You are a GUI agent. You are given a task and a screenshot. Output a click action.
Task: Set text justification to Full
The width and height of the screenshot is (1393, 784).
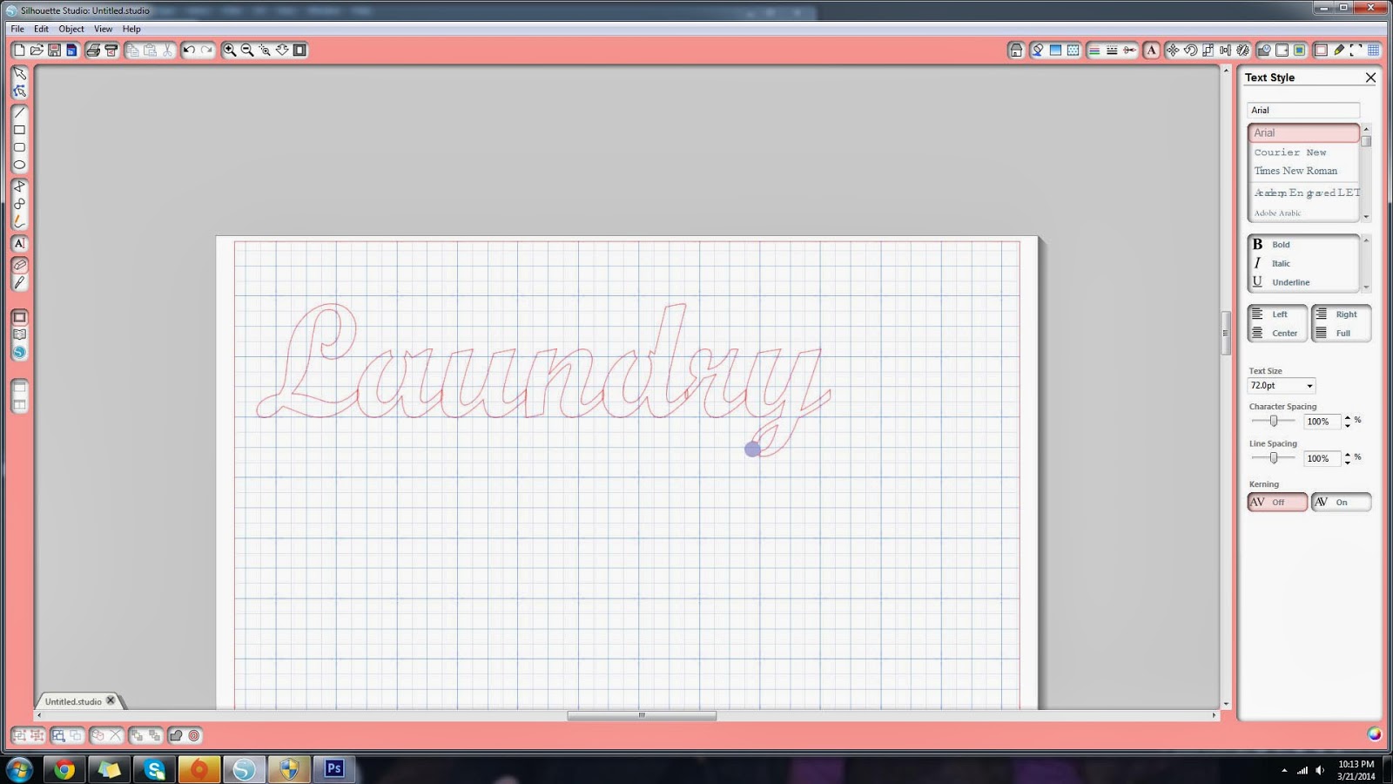pos(1341,333)
